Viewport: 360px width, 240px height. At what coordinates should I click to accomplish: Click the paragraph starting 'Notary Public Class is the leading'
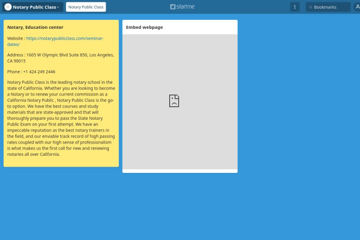(x=61, y=118)
